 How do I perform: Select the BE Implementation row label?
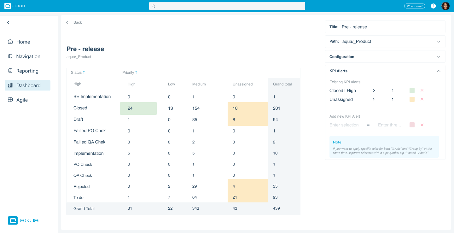[92, 97]
